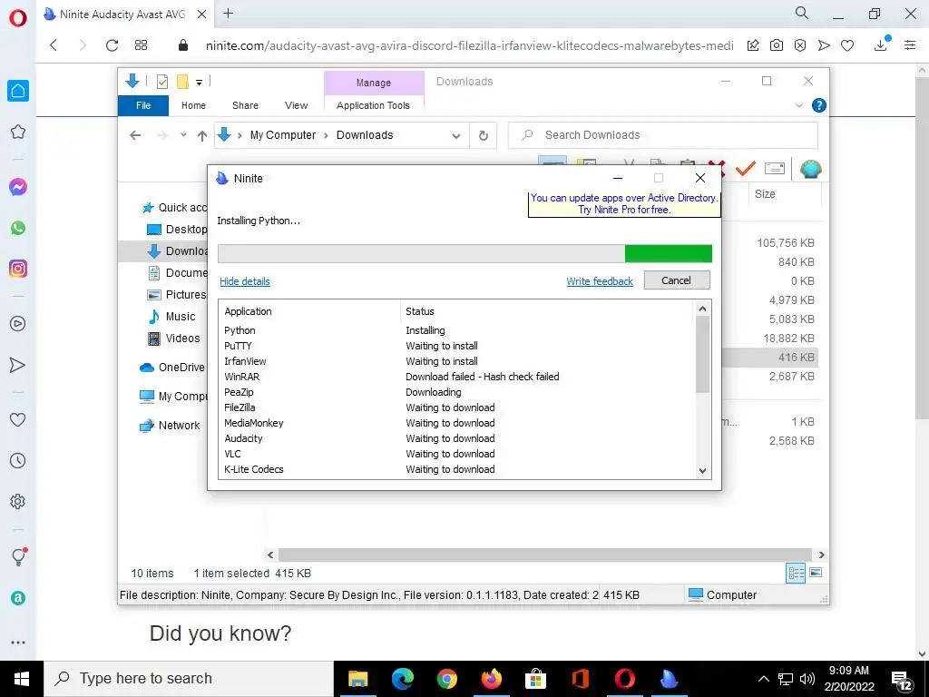929x697 pixels.
Task: Open notification center in taskbar
Action: 903,681
